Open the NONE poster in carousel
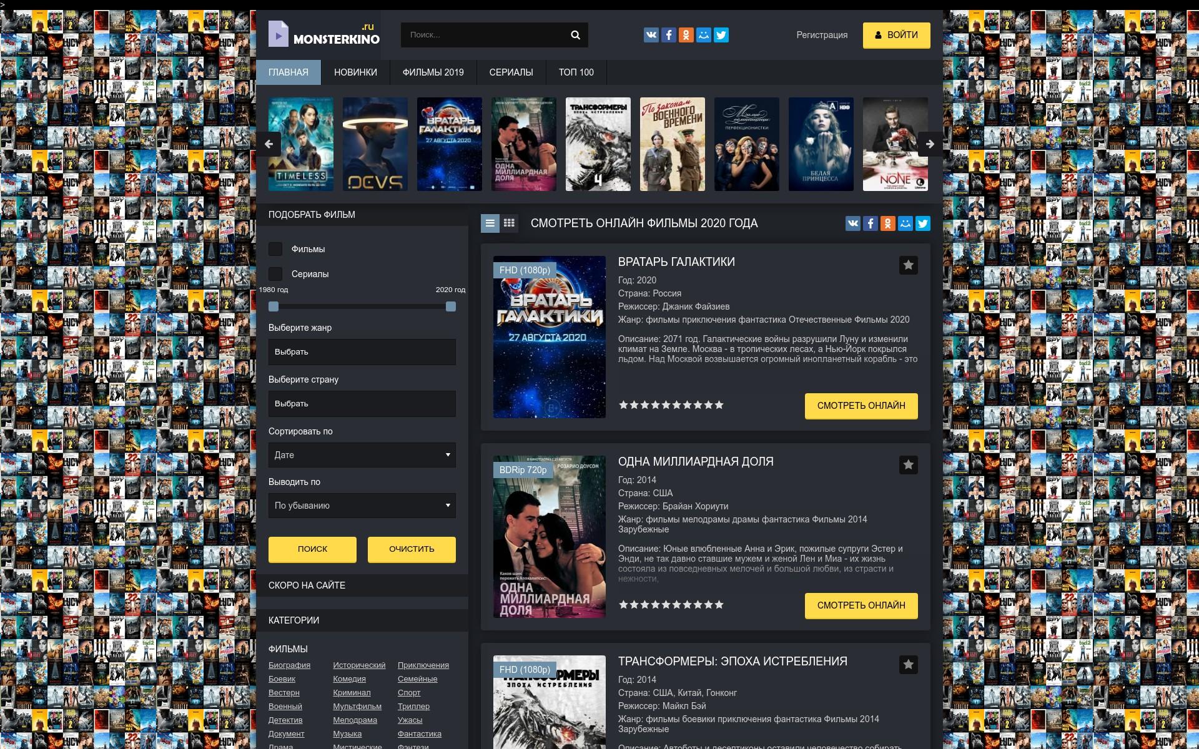The image size is (1199, 749). [896, 144]
